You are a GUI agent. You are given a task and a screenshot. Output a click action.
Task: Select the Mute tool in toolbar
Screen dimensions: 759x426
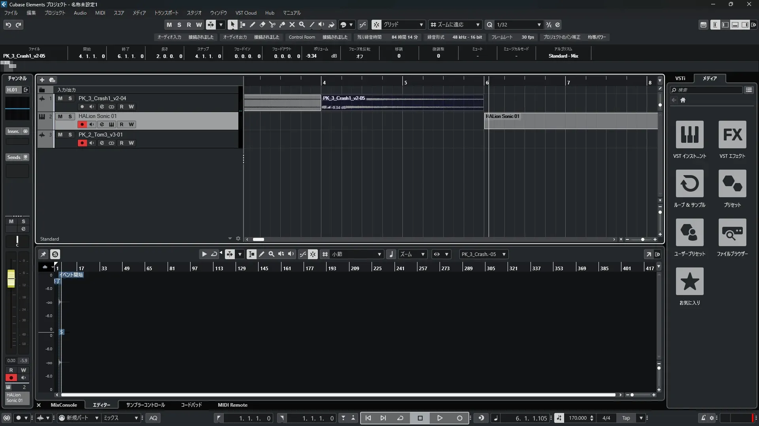pos(292,24)
